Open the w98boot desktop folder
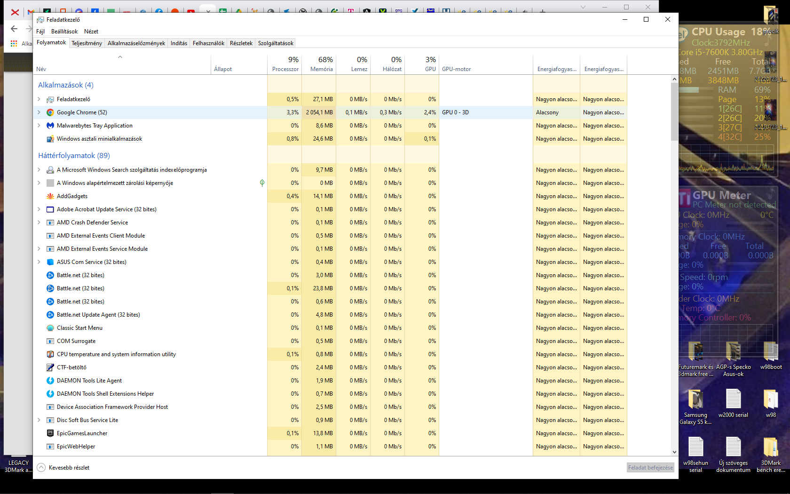 (771, 356)
